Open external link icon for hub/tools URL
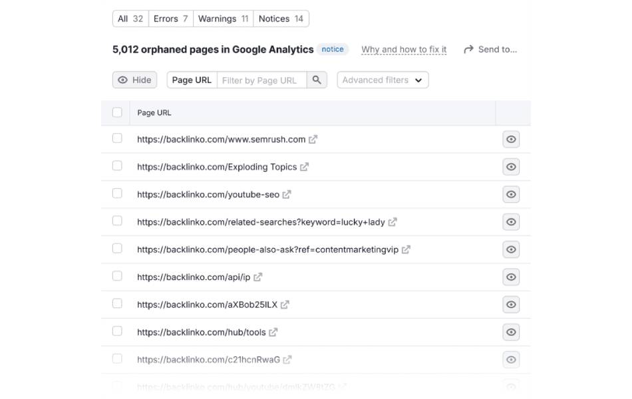 (273, 332)
